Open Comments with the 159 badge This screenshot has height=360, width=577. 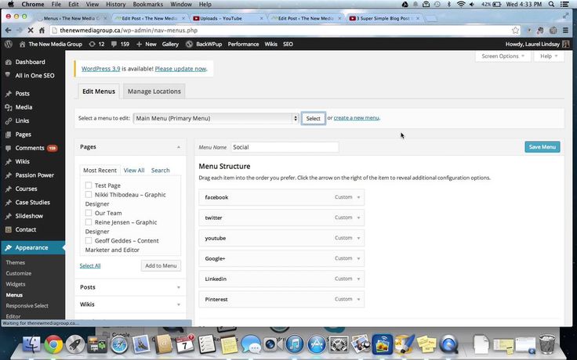tap(31, 148)
